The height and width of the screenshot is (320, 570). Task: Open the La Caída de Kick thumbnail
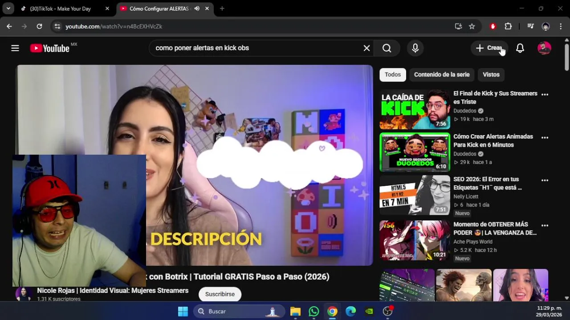pyautogui.click(x=415, y=109)
